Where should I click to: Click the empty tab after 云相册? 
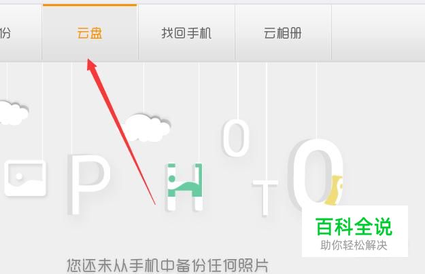tap(378, 33)
